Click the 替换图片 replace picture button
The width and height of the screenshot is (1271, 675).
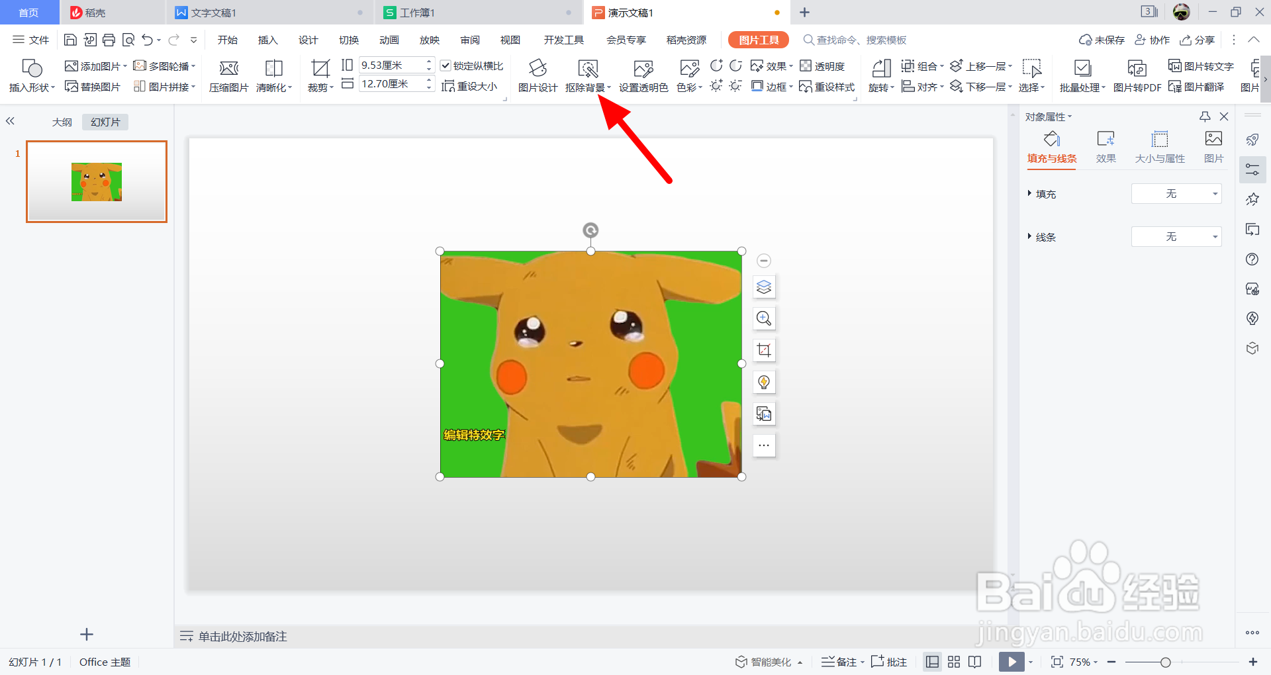click(93, 87)
